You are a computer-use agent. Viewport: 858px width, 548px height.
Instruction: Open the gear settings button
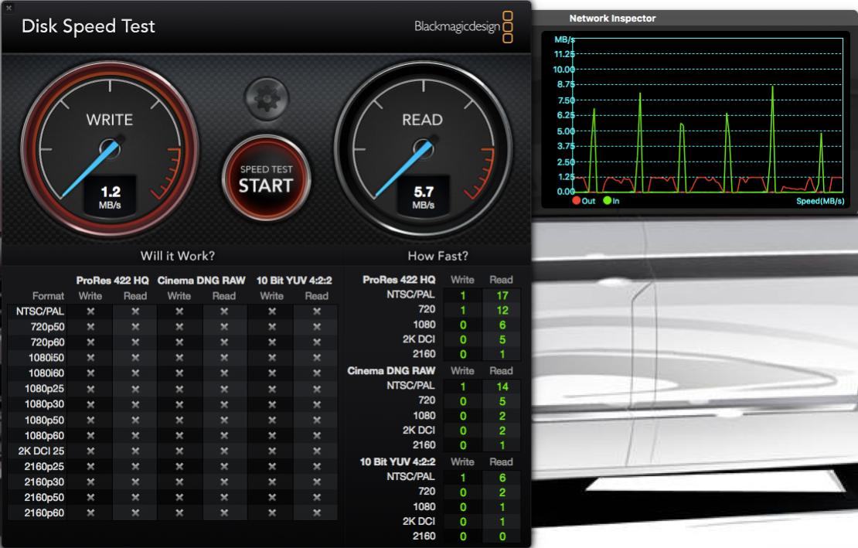pos(267,98)
